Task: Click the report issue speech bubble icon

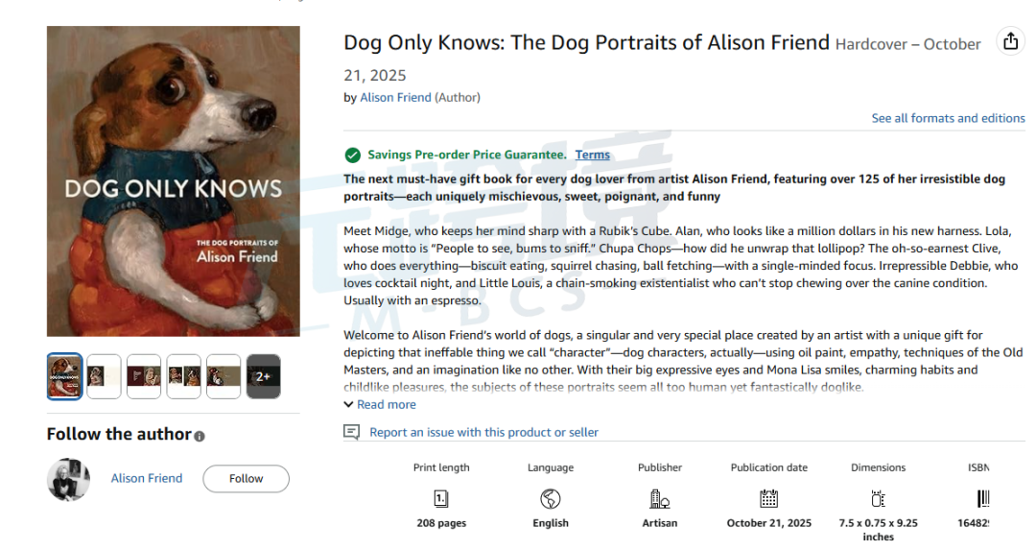Action: pos(351,432)
